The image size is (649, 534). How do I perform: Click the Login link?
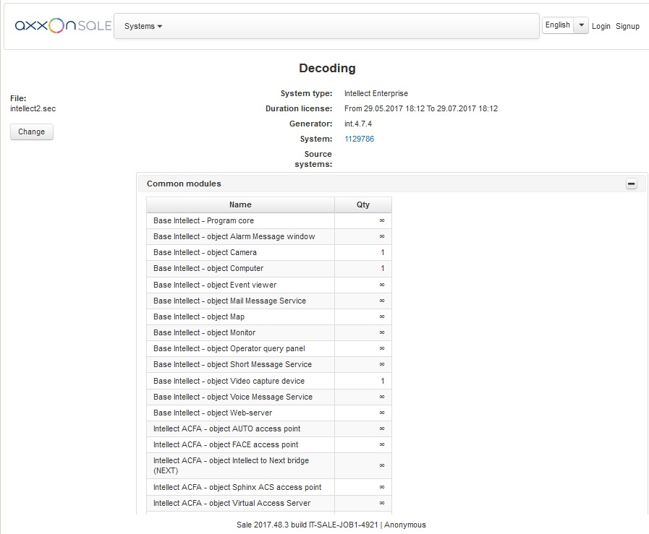[x=601, y=26]
